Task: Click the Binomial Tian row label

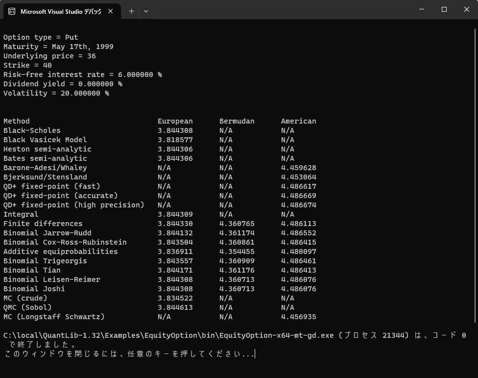Action: coord(32,270)
